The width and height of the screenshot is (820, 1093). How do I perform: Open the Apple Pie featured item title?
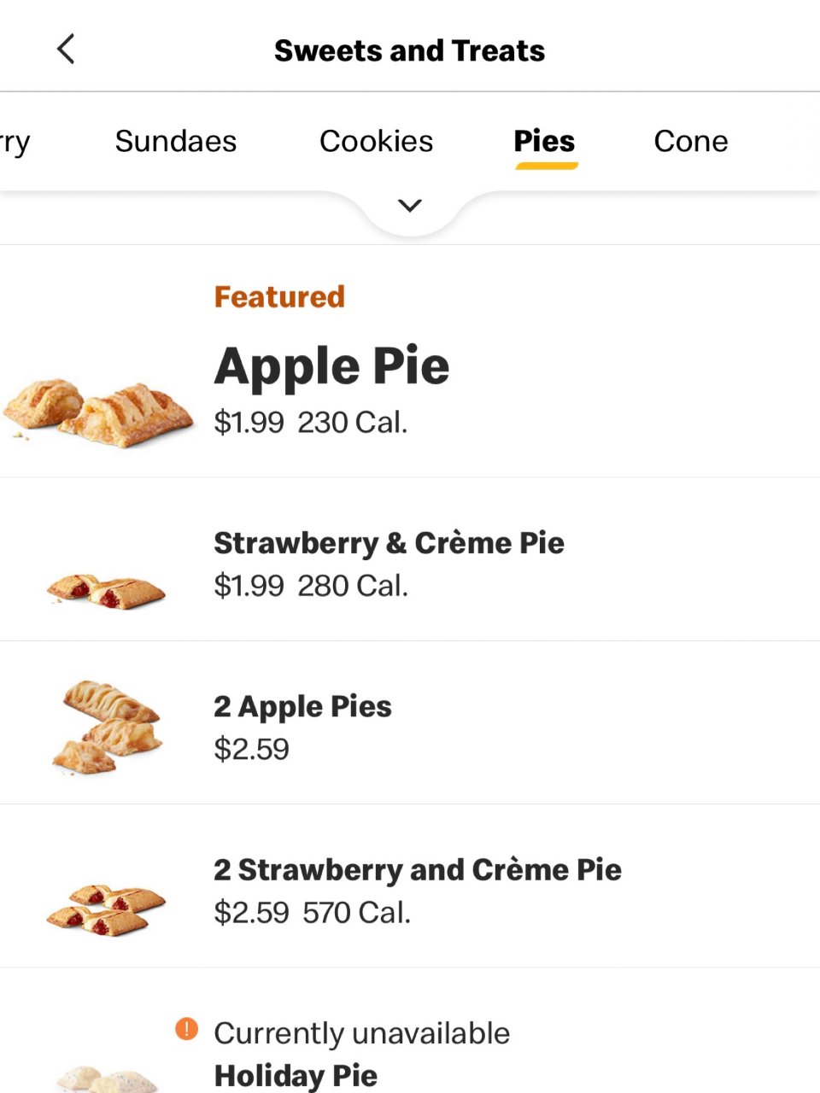tap(331, 366)
